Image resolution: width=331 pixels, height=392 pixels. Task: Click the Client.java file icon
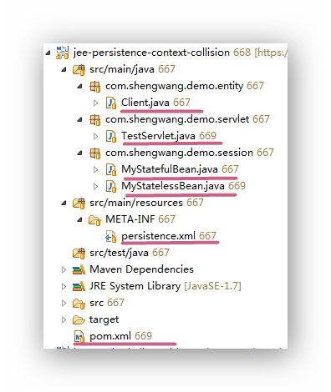click(111, 103)
